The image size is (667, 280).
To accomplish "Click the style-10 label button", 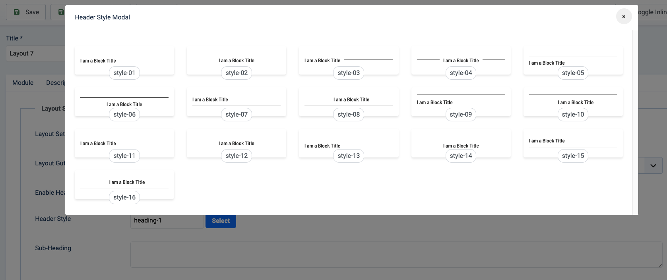I will click(x=573, y=115).
